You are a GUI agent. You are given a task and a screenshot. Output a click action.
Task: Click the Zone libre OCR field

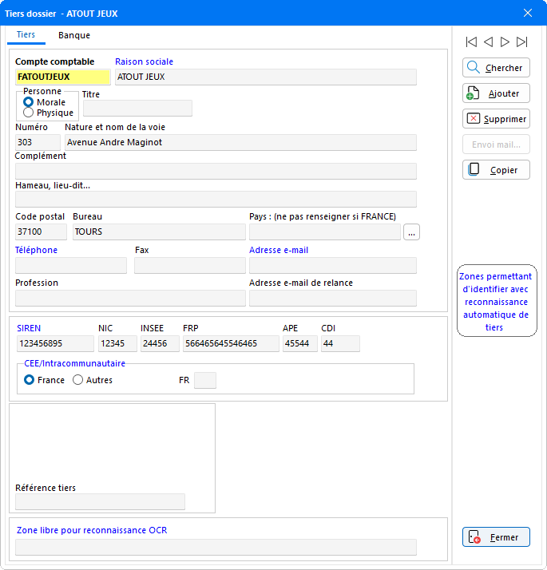216,547
